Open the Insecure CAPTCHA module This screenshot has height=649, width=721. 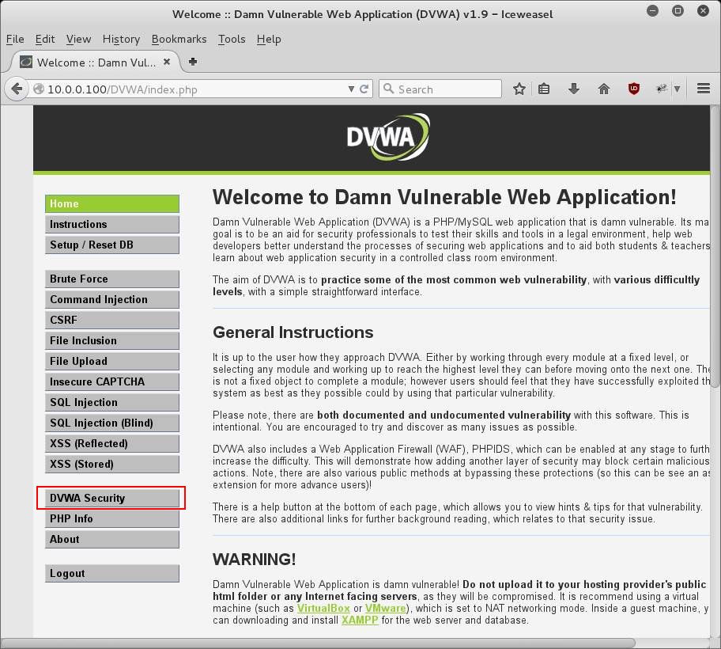[x=112, y=381]
